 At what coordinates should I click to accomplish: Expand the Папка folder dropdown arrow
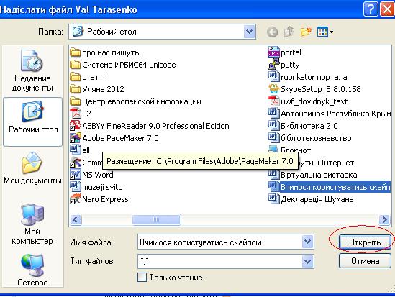(x=250, y=32)
